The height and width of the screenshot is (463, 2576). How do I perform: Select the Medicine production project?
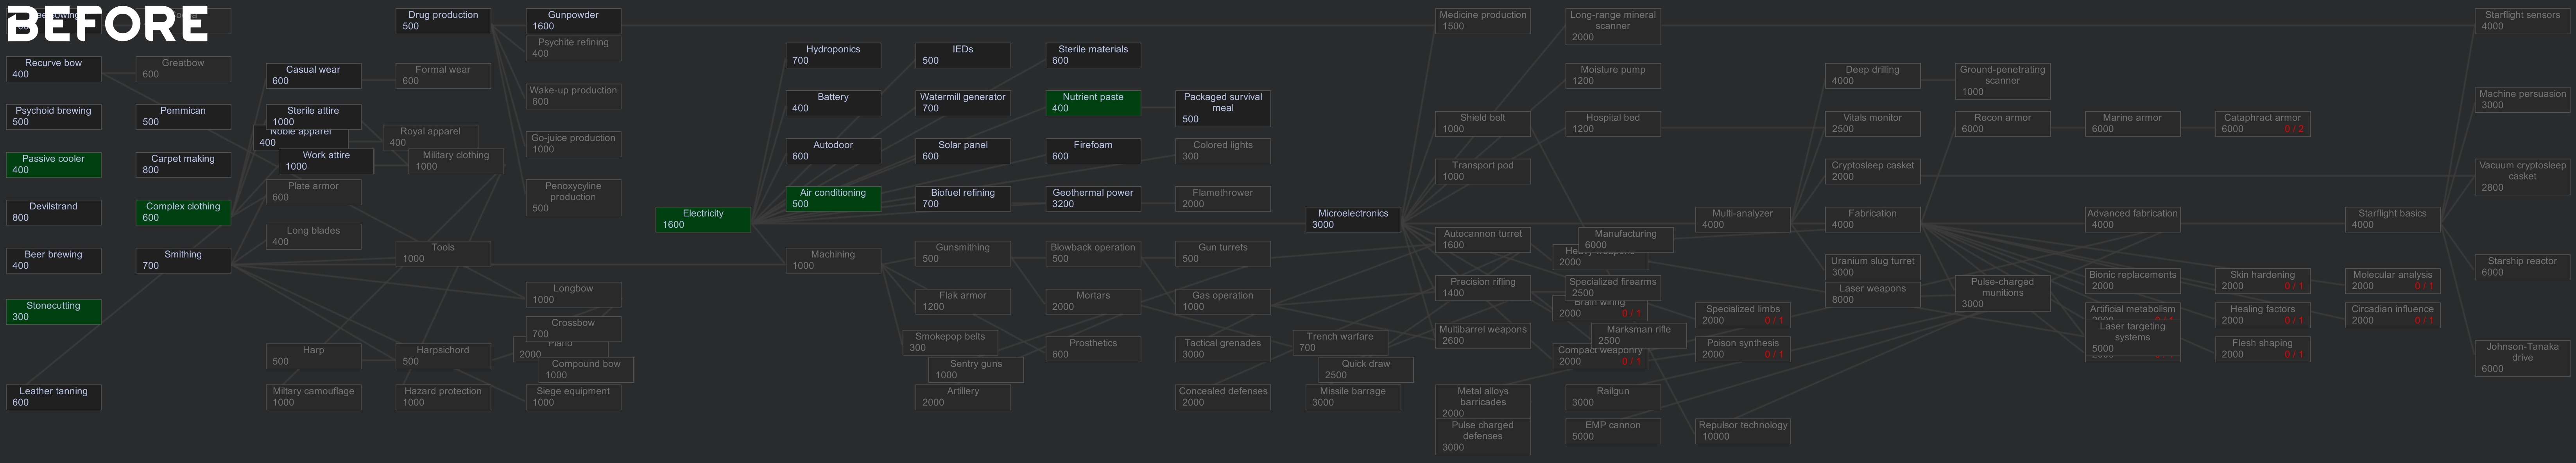(x=1483, y=21)
